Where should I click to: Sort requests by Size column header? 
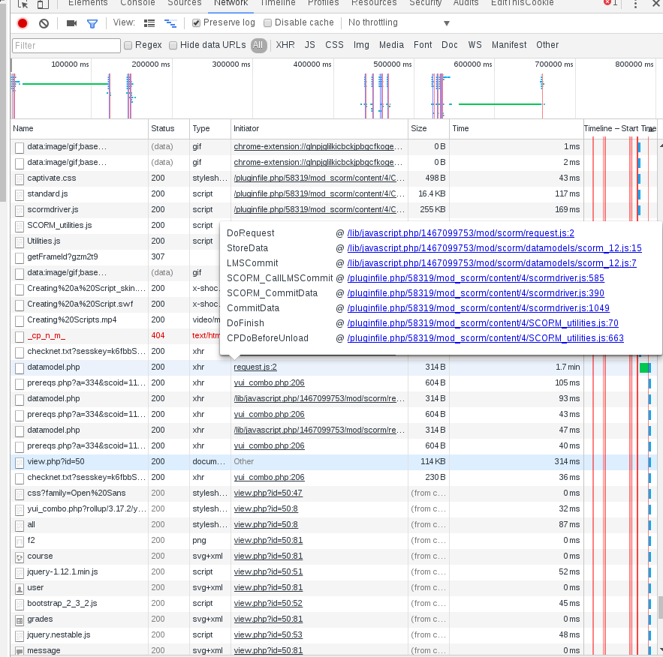click(x=428, y=129)
